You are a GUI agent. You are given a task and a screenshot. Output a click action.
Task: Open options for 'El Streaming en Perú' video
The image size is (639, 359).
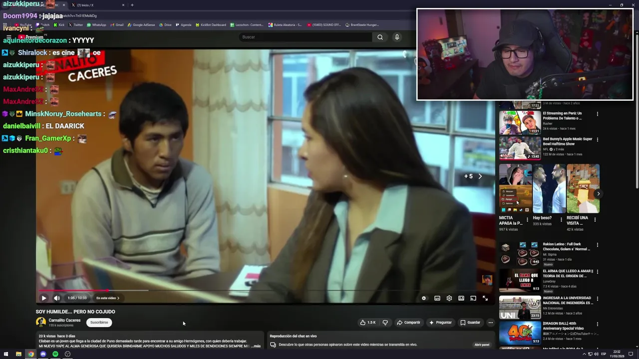pos(597,114)
